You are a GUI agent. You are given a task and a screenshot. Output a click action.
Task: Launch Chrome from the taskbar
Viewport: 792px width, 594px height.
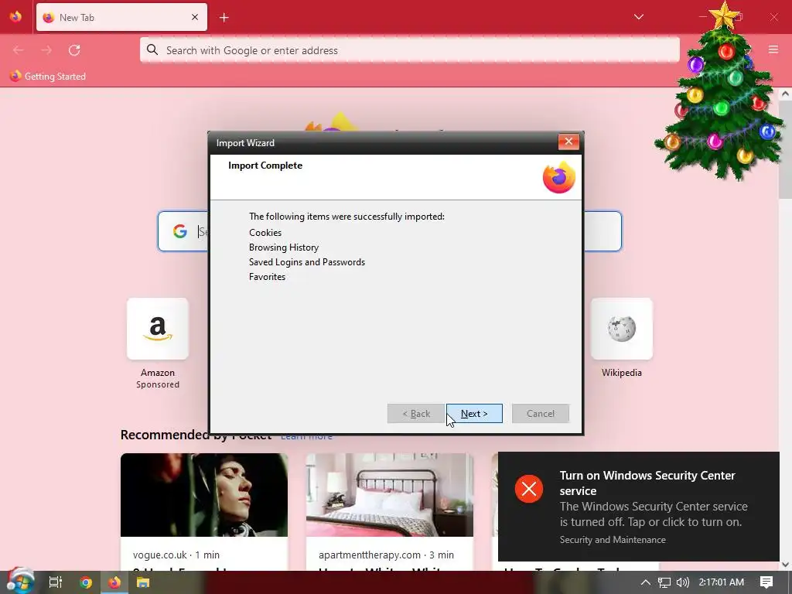tap(85, 582)
